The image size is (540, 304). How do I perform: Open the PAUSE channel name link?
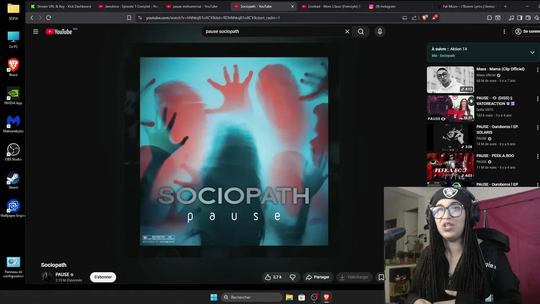pyautogui.click(x=62, y=274)
